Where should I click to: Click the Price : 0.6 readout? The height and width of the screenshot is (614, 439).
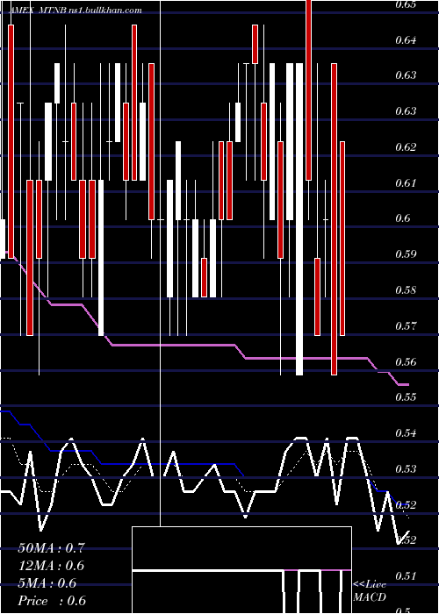click(52, 601)
